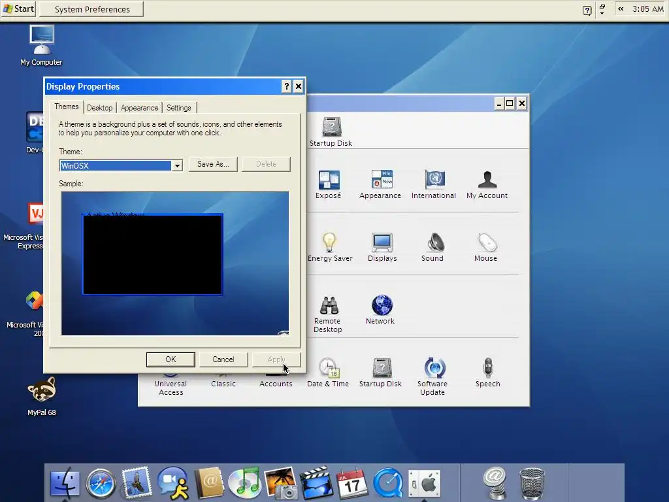Switch to the Desktop tab
Screen dimensions: 669x502
pos(100,108)
